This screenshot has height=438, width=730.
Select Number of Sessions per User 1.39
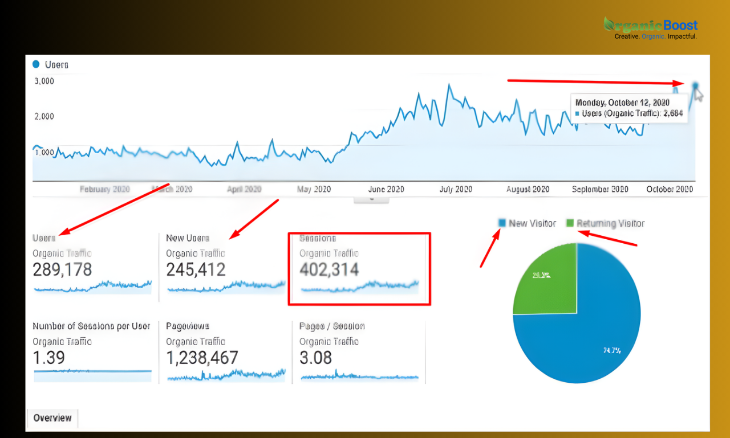point(48,358)
